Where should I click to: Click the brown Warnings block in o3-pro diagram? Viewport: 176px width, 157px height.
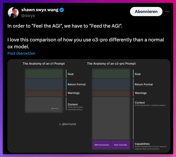(111, 93)
